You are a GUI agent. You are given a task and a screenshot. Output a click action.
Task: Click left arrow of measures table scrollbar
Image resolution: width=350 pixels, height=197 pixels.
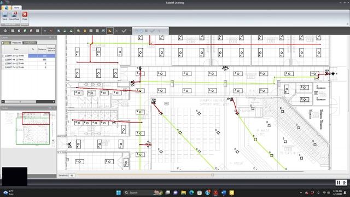tap(3, 102)
